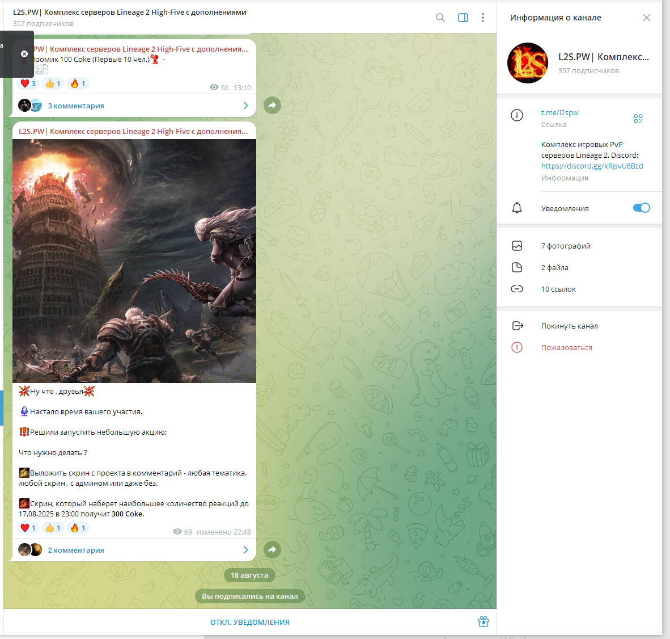Click the 357 подписчиков text in header
Viewport: 670px width, 639px height.
click(x=43, y=23)
